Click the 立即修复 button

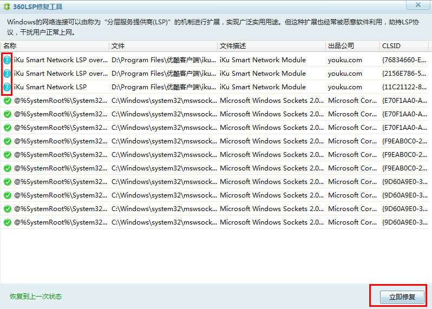click(x=402, y=297)
